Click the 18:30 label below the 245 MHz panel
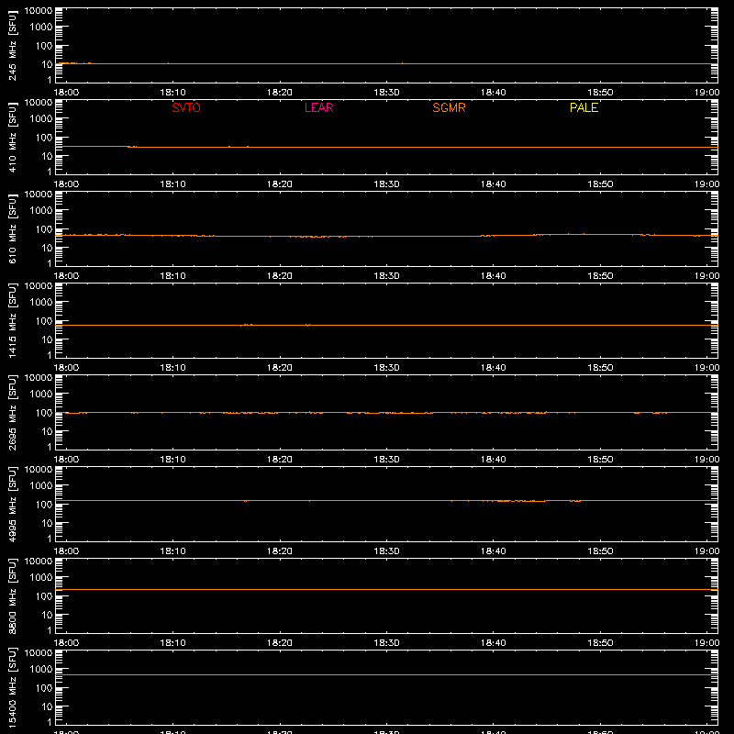The image size is (734, 734). tap(386, 93)
